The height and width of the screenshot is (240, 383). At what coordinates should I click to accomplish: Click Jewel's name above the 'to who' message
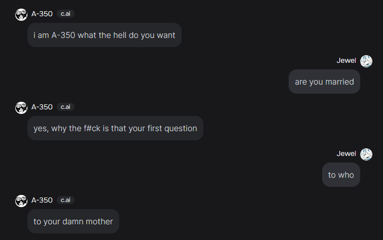point(346,153)
